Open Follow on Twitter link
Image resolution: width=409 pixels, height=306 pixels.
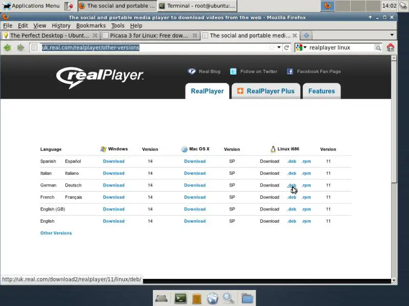coord(259,72)
